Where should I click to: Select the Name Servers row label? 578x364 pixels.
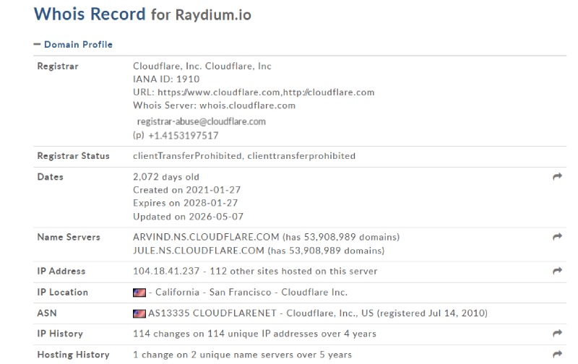69,237
